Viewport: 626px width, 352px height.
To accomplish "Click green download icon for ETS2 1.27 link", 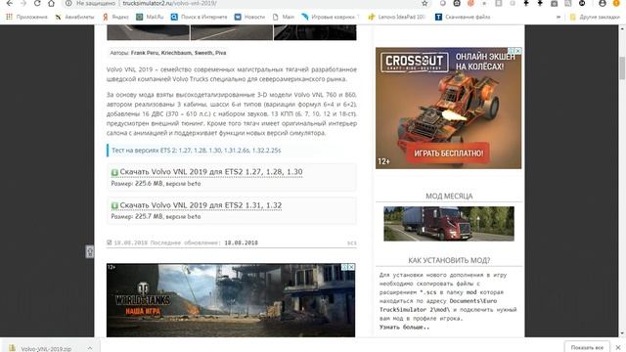I will coord(114,172).
